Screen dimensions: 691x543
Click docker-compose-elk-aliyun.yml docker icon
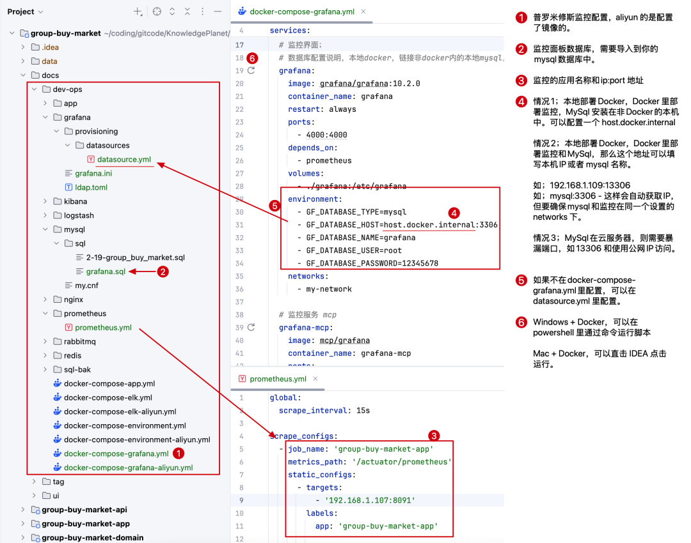[58, 411]
